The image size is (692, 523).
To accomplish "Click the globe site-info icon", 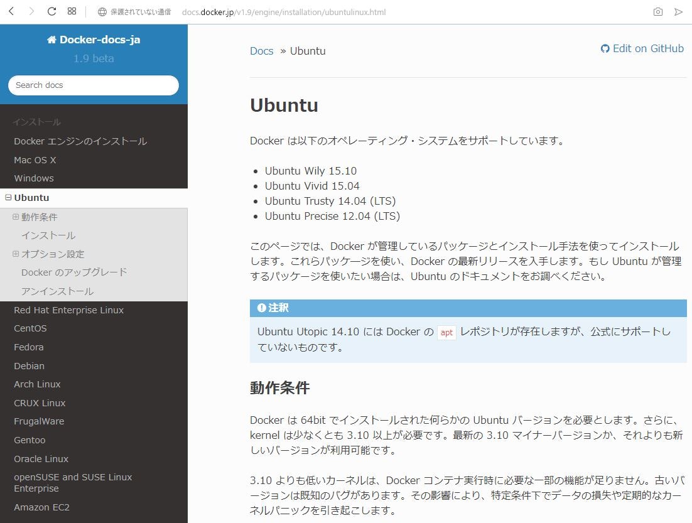I will click(x=102, y=12).
